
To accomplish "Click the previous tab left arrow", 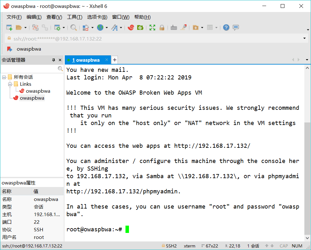I will (x=293, y=60).
